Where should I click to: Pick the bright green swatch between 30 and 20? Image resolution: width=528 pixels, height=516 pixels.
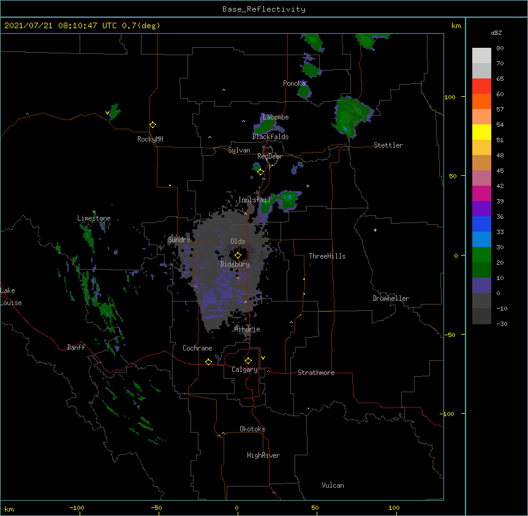[481, 255]
